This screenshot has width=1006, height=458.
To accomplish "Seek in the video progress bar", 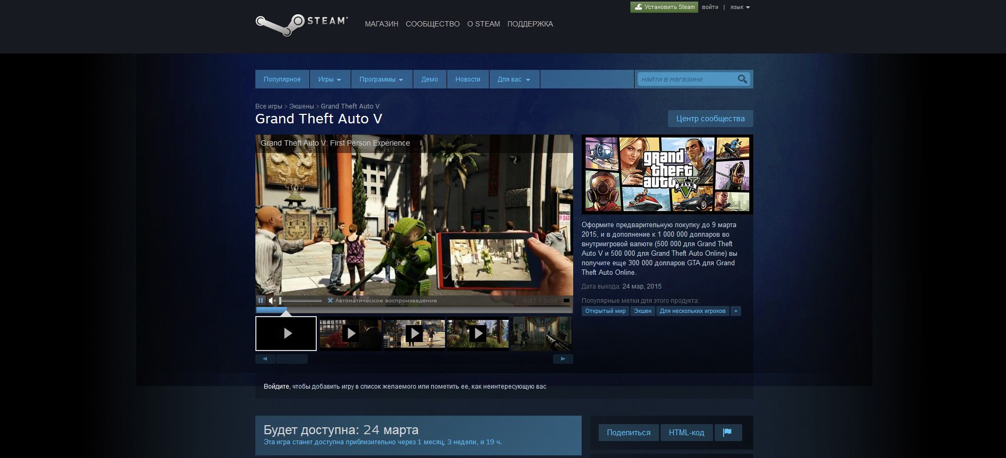I will coord(413,309).
